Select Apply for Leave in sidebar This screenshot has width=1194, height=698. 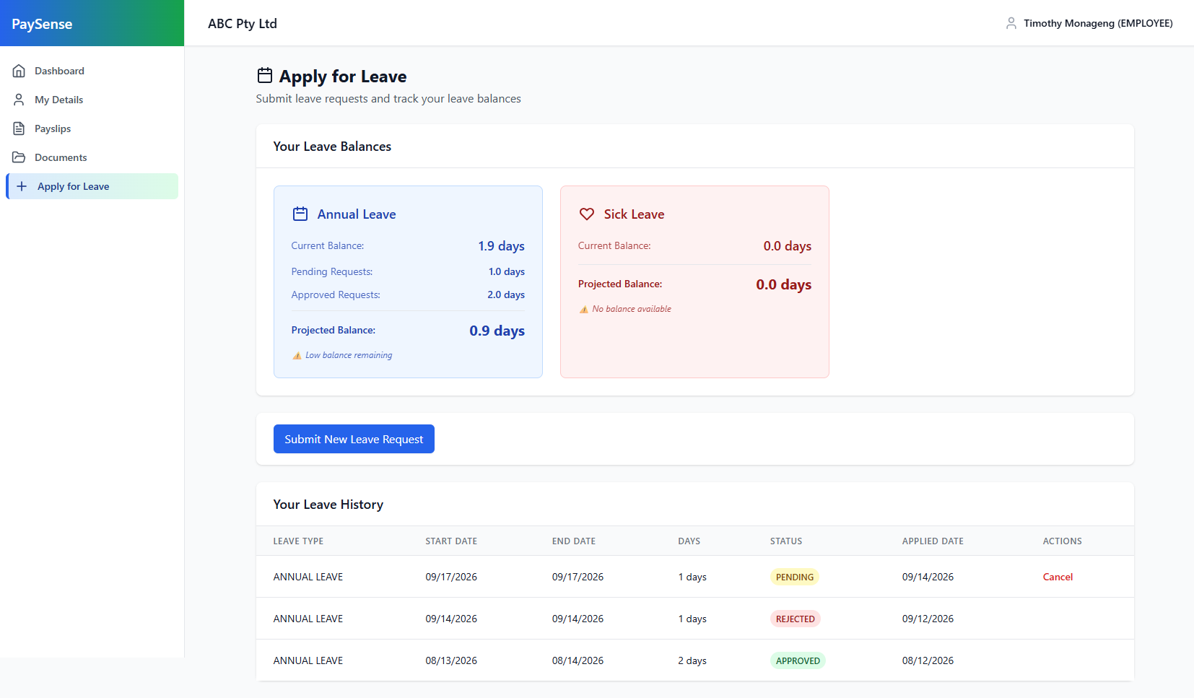click(92, 186)
